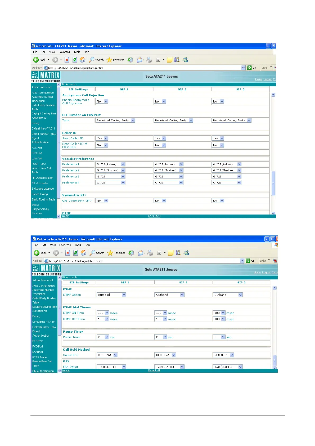
Task: Click the Go button in the lower window
Action: [x=250, y=261]
